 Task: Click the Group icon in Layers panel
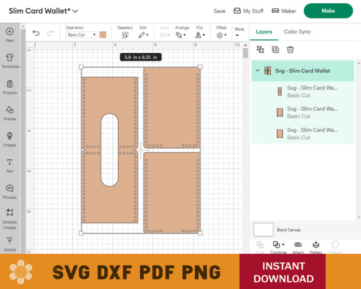260,50
